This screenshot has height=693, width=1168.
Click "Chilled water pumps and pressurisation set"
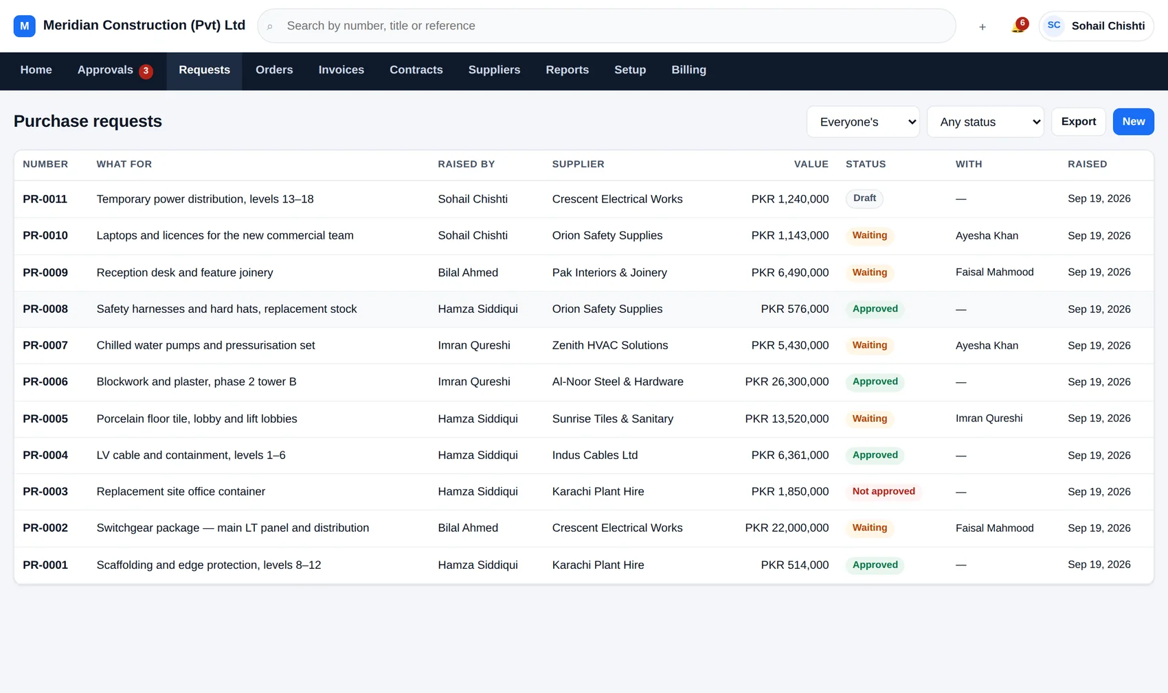pyautogui.click(x=205, y=345)
